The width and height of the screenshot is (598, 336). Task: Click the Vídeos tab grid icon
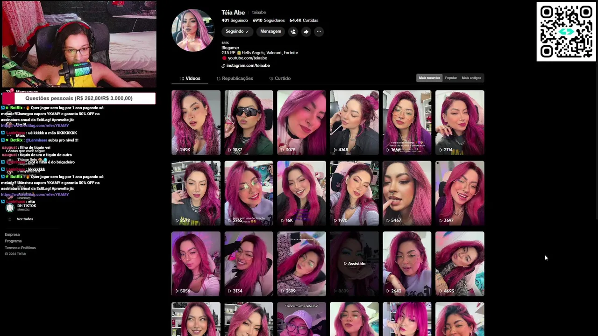pos(182,78)
